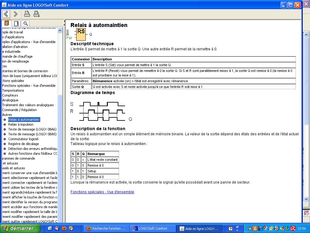310x233 pixels.
Task: Switch to the Contents book tab
Action: pyautogui.click(x=7, y=23)
